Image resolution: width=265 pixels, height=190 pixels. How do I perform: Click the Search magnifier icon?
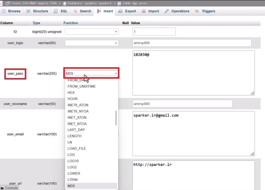(x=75, y=11)
